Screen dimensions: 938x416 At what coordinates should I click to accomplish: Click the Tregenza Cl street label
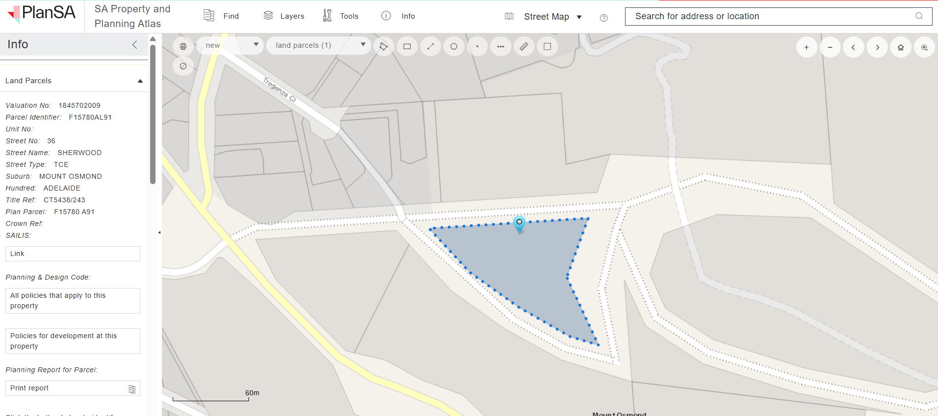pyautogui.click(x=279, y=90)
